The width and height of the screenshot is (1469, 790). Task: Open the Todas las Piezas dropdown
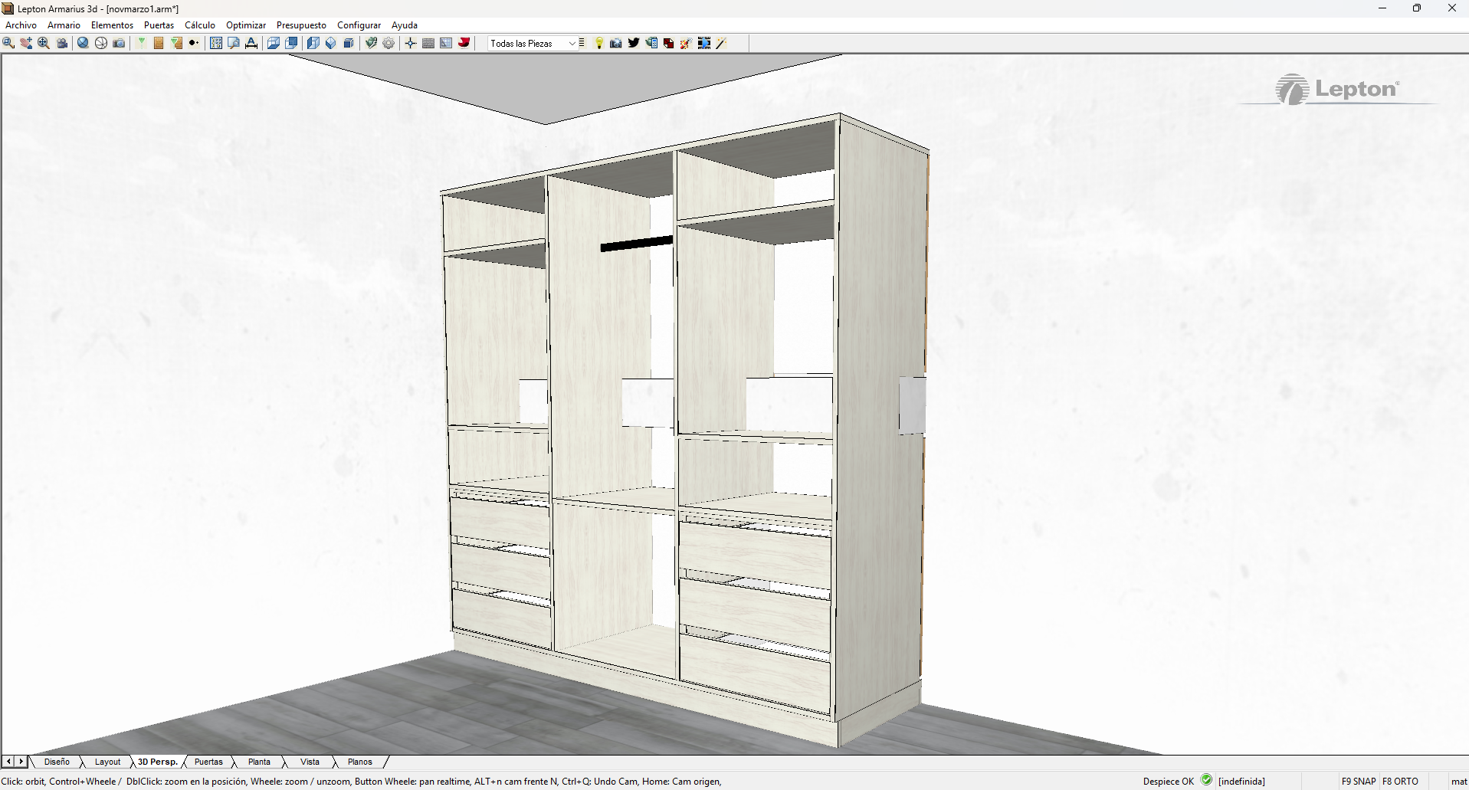click(x=533, y=43)
